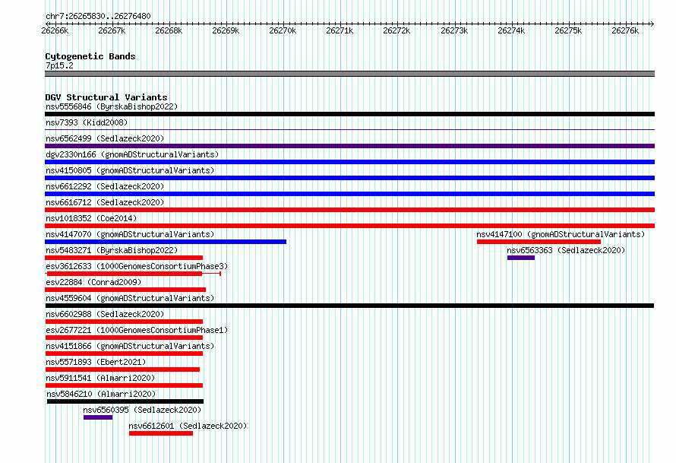Click the nsv5571893 (Ebert2021) label
This screenshot has width=676, height=463.
pyautogui.click(x=96, y=362)
